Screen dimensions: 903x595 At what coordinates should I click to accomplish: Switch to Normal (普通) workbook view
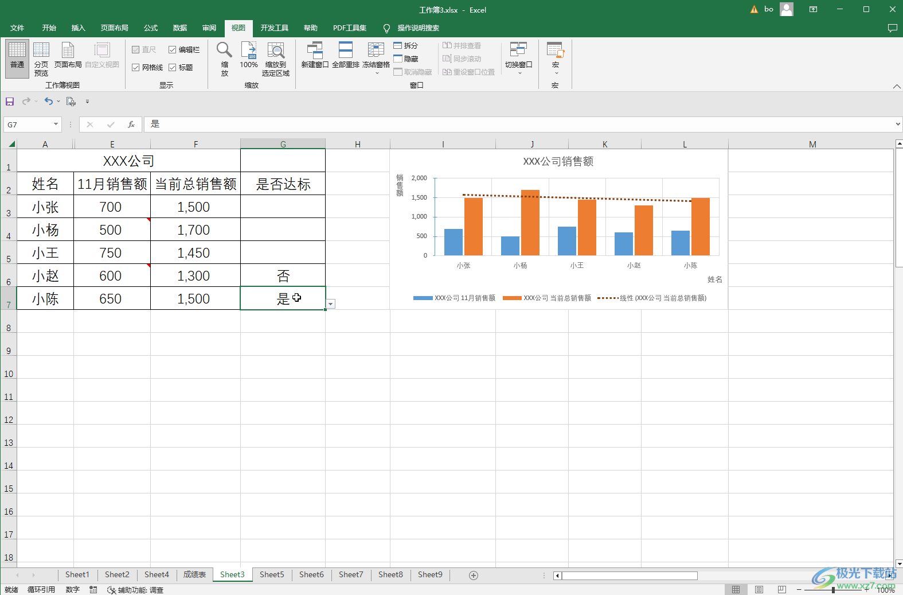(17, 58)
